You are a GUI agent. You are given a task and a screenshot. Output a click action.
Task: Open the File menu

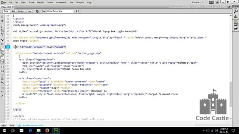[x=10, y=3]
